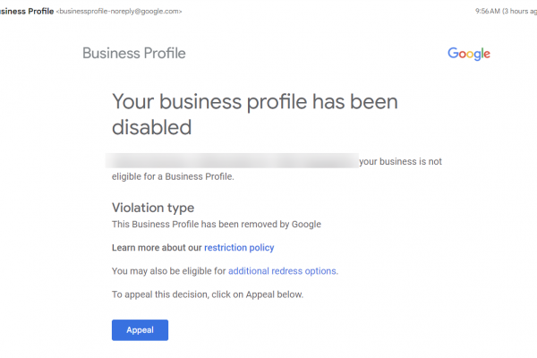Click the 'Learn more about our' text

click(x=157, y=248)
